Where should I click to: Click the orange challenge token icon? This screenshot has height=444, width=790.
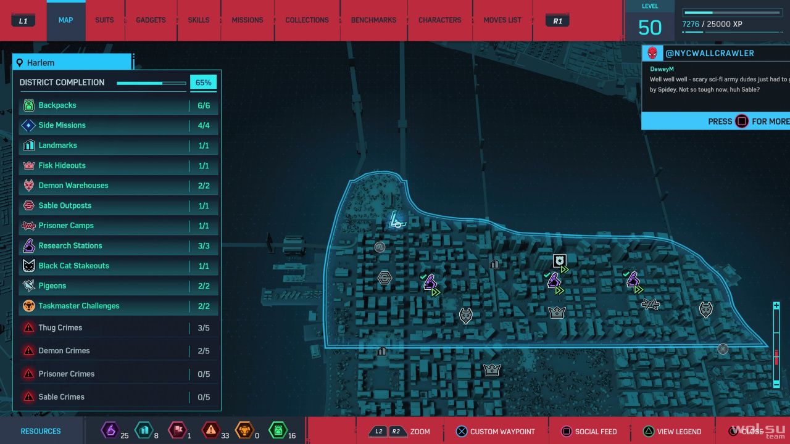[244, 430]
